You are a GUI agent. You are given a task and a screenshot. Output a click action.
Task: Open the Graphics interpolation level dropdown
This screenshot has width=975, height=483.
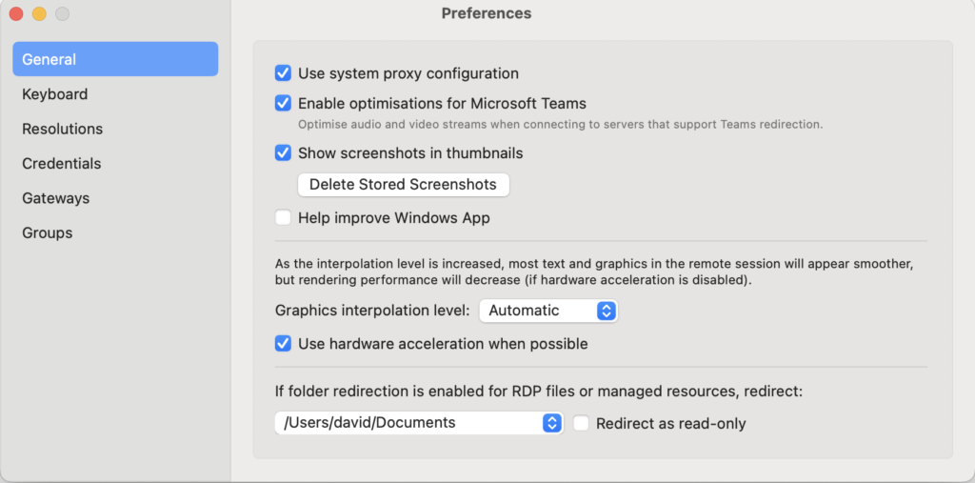tap(547, 311)
